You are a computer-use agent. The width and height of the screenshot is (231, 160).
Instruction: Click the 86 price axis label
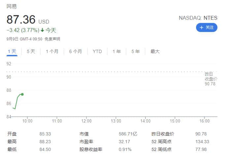coord(9,104)
